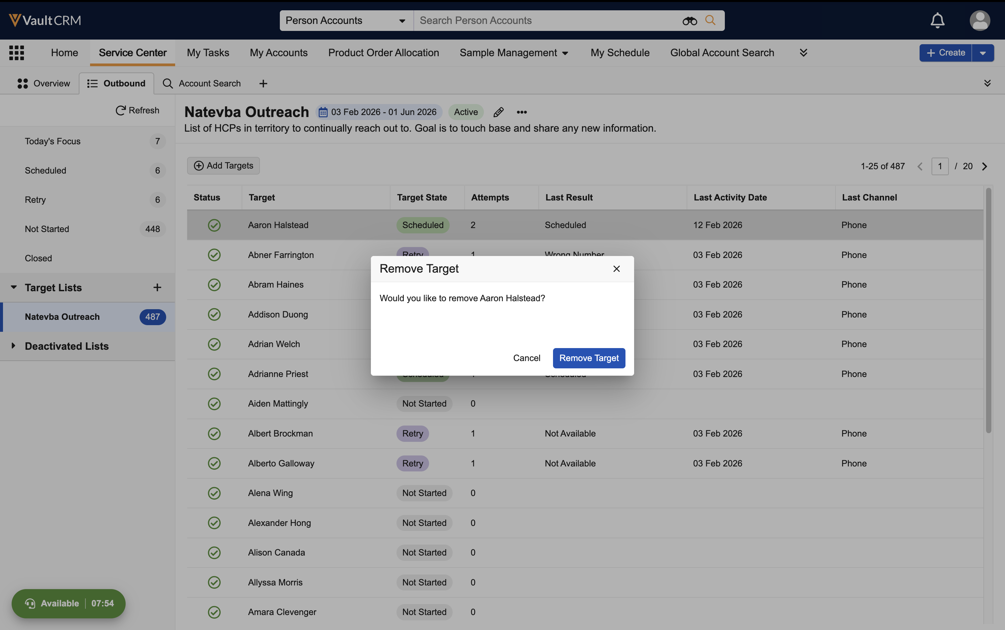This screenshot has height=630, width=1005.
Task: Open the app launcher grid icon
Action: [17, 53]
